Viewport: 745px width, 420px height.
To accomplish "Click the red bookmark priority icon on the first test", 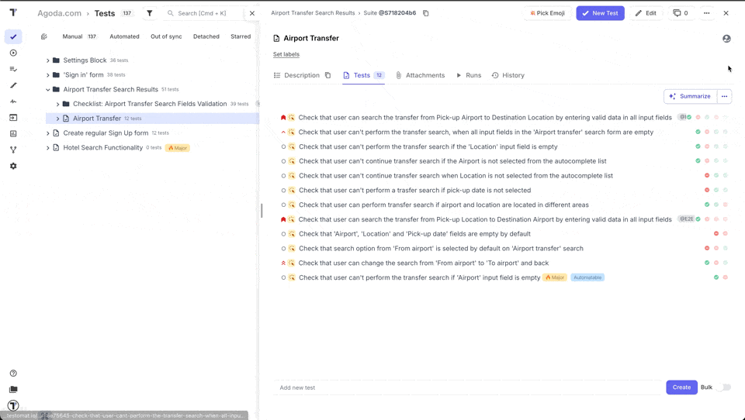I will tap(284, 117).
